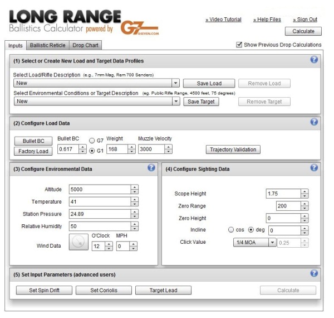Click the Sign Out link
The height and width of the screenshot is (318, 334).
[305, 20]
